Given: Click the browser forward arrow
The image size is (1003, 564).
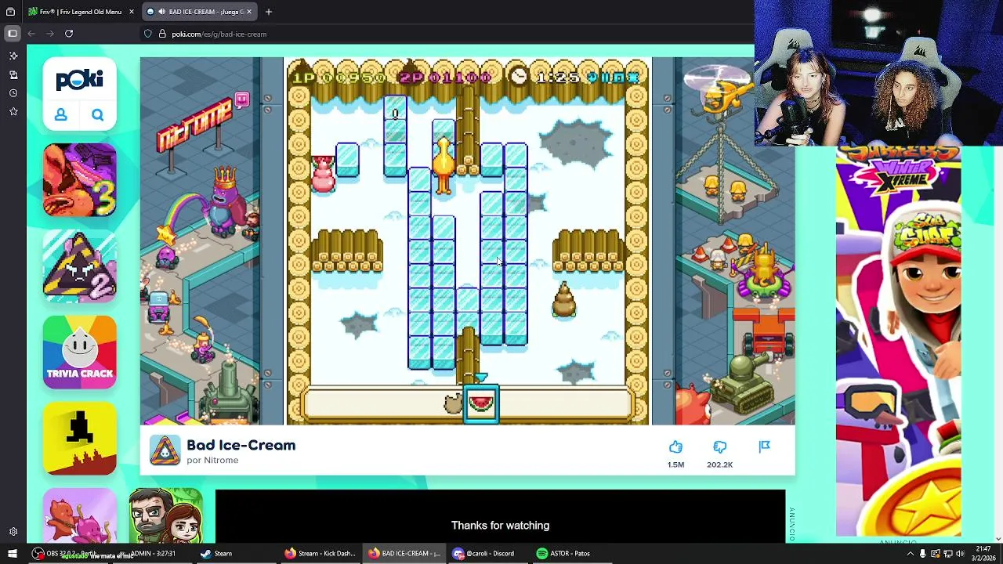Looking at the screenshot, I should (x=50, y=34).
